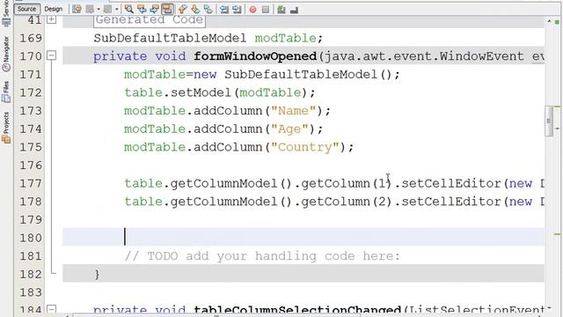Viewport: 563px width, 317px height.
Task: Click the Back navigation icon
Action: pos(90,10)
